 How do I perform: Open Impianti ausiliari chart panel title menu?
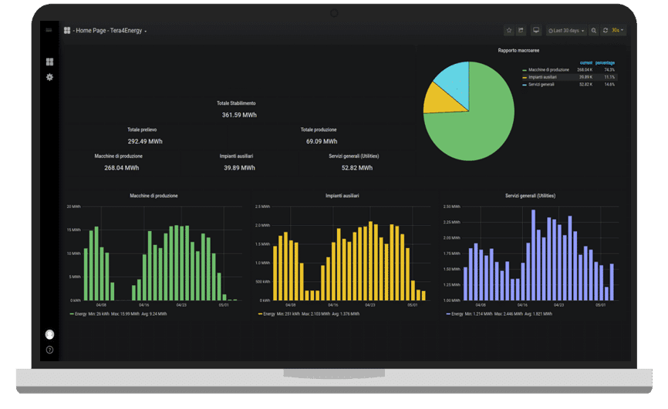[342, 196]
